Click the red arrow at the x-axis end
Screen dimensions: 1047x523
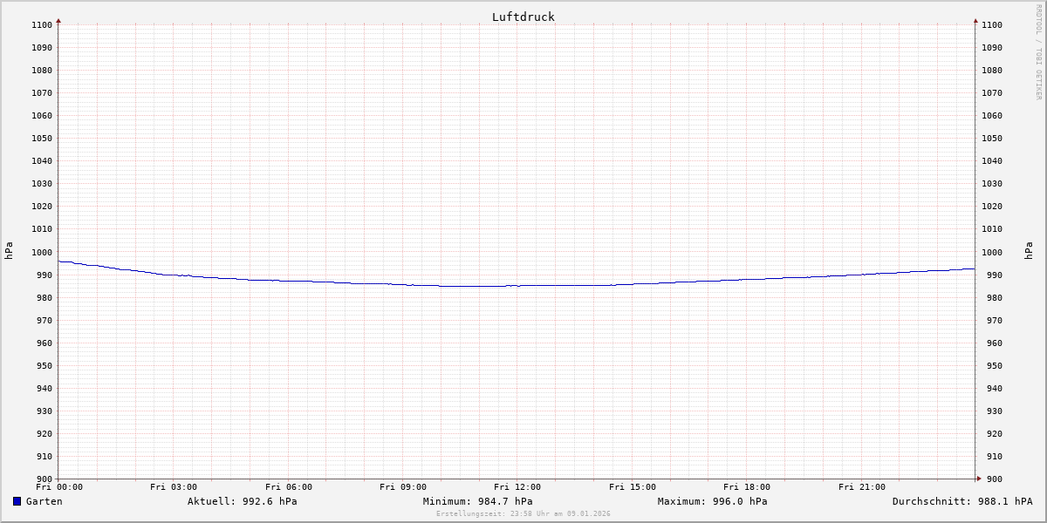pyautogui.click(x=979, y=478)
